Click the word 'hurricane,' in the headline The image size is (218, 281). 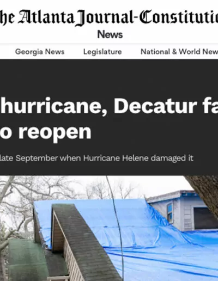[54, 106]
